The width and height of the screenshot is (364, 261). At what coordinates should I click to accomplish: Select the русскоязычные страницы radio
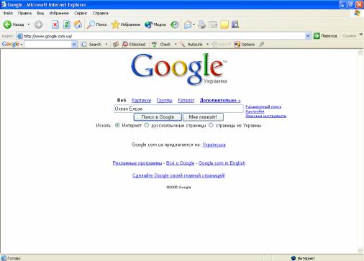[x=147, y=125]
